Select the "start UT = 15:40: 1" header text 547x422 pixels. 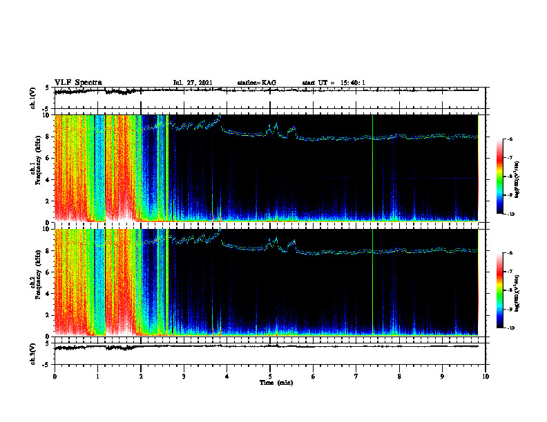[x=334, y=83]
